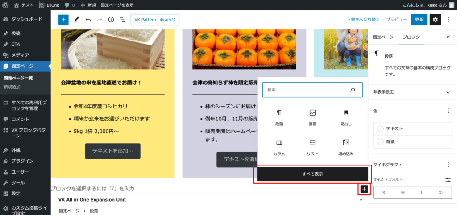Open 設定 menu in sidebar
The image size is (457, 215).
25,194
